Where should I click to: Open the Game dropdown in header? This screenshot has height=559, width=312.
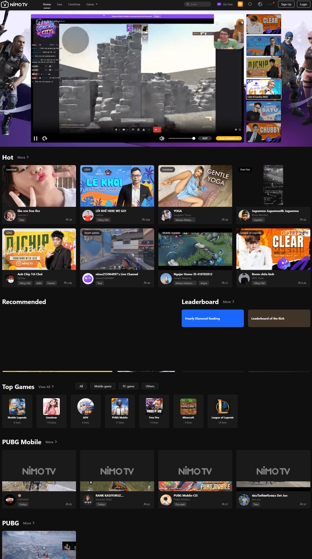[x=92, y=4]
